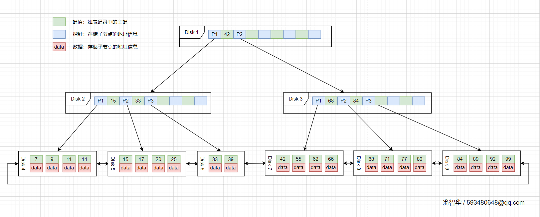Select pointer P3 in the Disk 2 node

(x=151, y=101)
